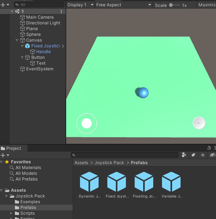Image resolution: width=216 pixels, height=219 pixels.
Task: Click the Project search field
Action: pos(125,155)
